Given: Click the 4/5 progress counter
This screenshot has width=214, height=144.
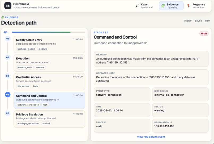Looking at the screenshot, I should pyautogui.click(x=6, y=32).
